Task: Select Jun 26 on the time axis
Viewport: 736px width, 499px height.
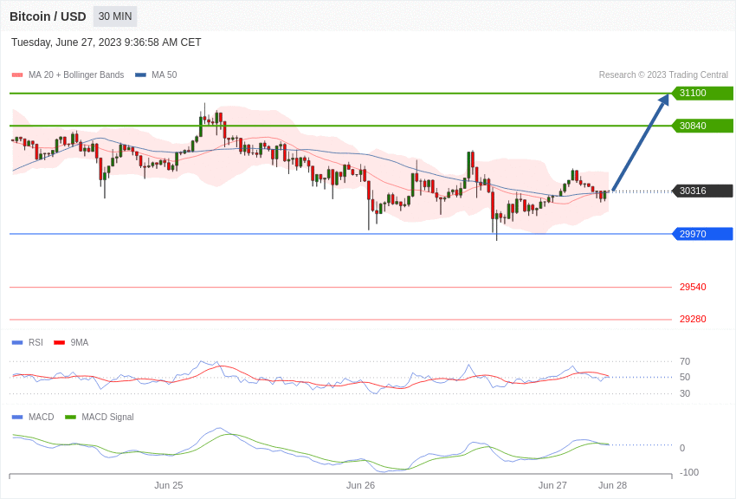Action: click(360, 485)
